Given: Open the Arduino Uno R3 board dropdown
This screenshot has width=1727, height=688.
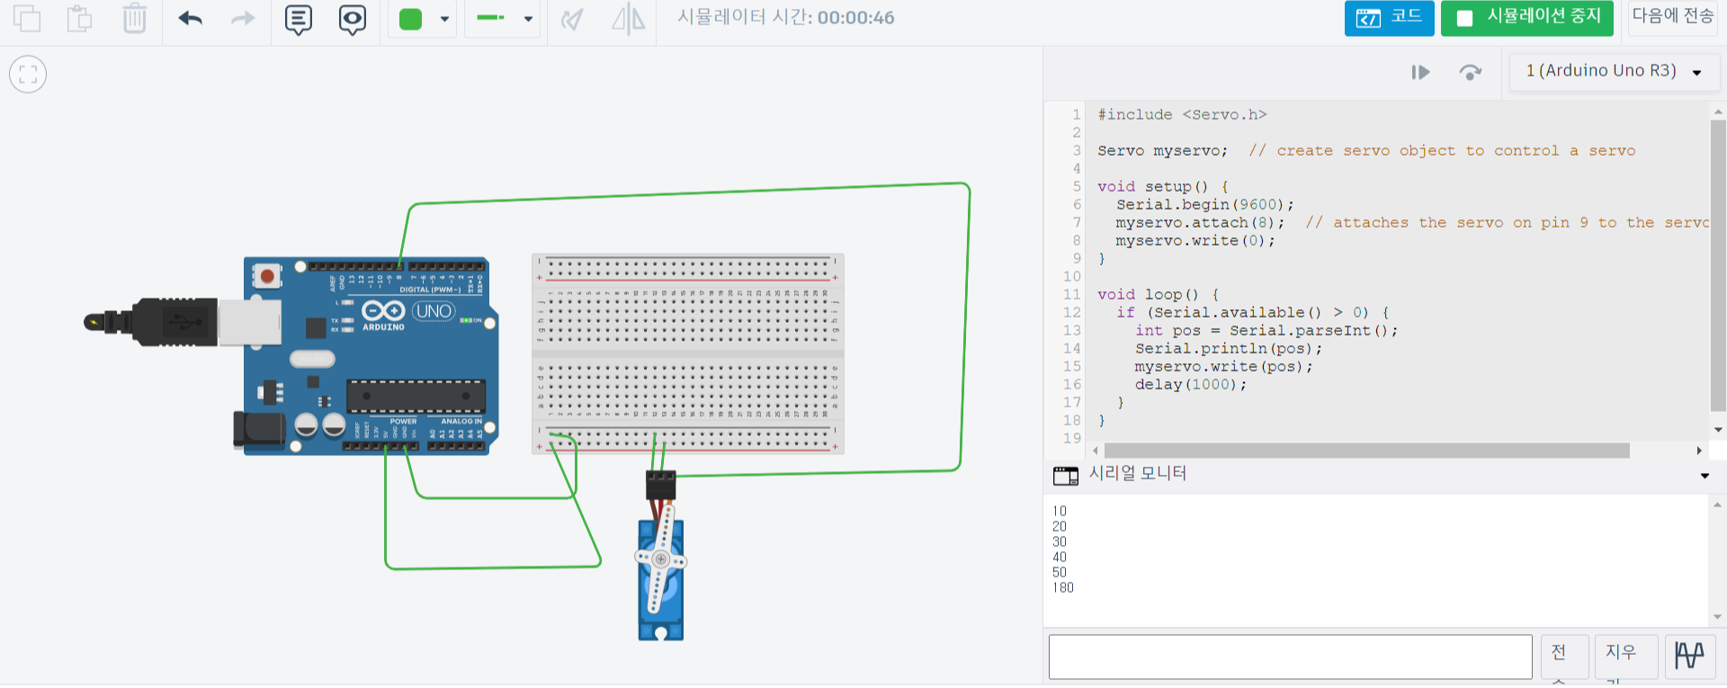Looking at the screenshot, I should 1615,71.
